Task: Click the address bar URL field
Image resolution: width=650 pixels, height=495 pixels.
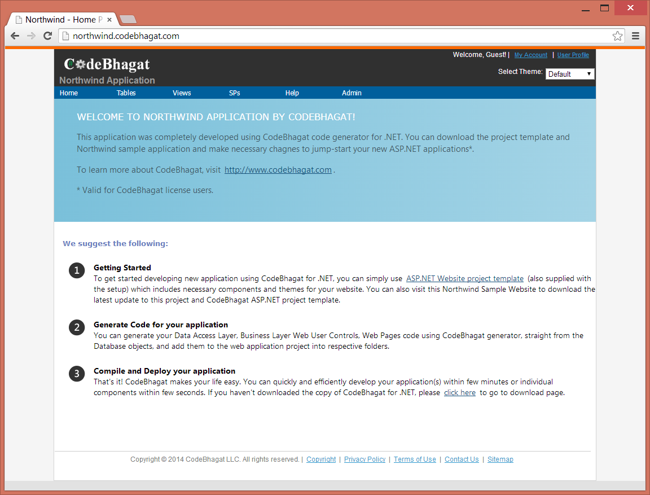Action: [339, 36]
